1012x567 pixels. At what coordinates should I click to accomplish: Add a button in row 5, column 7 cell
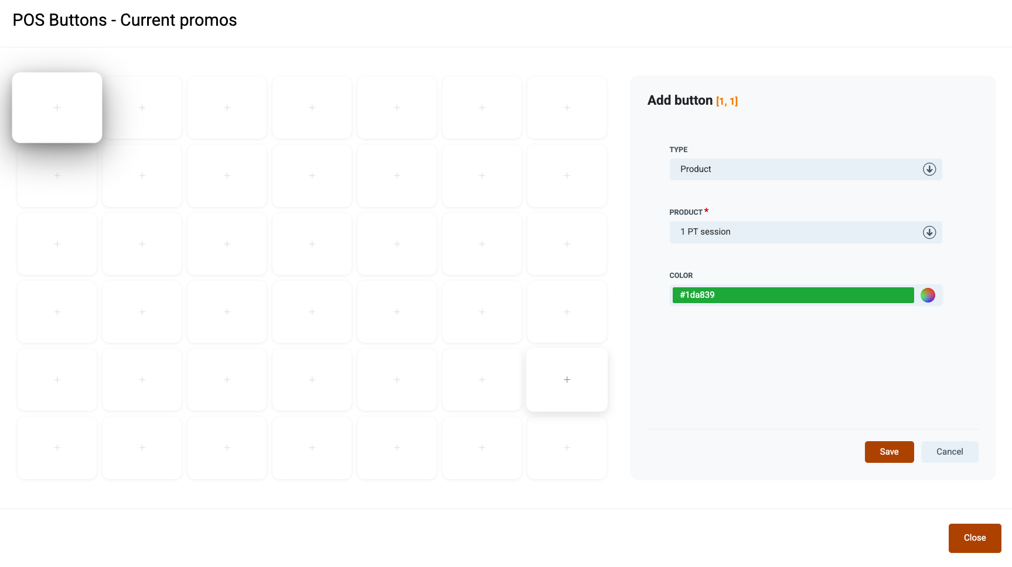click(567, 380)
